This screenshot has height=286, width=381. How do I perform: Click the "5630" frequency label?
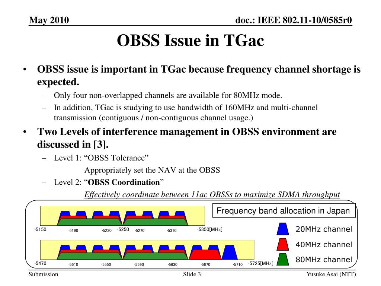point(173,264)
